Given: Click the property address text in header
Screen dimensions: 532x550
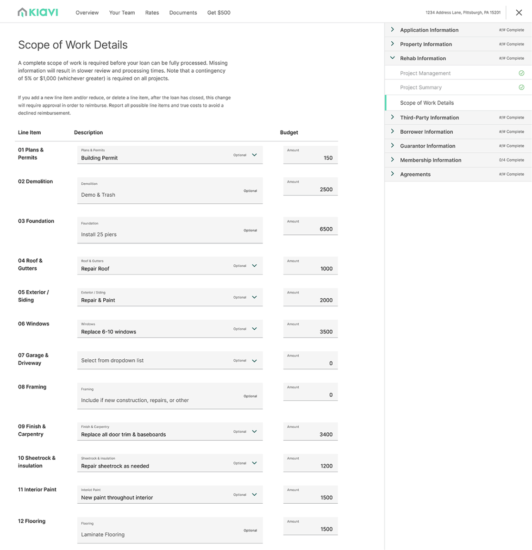Looking at the screenshot, I should click(x=463, y=12).
